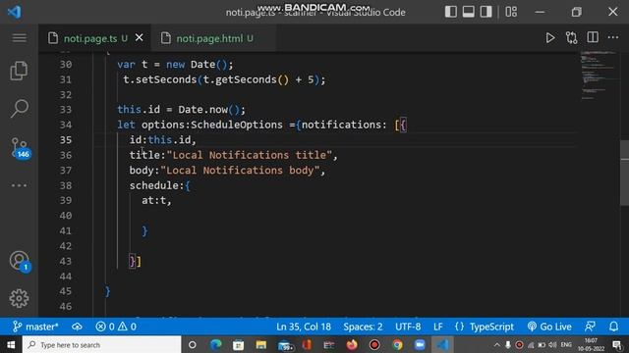Click the Bandicam record icon in taskbar
Viewport: 629px width, 353px height.
coord(374,344)
